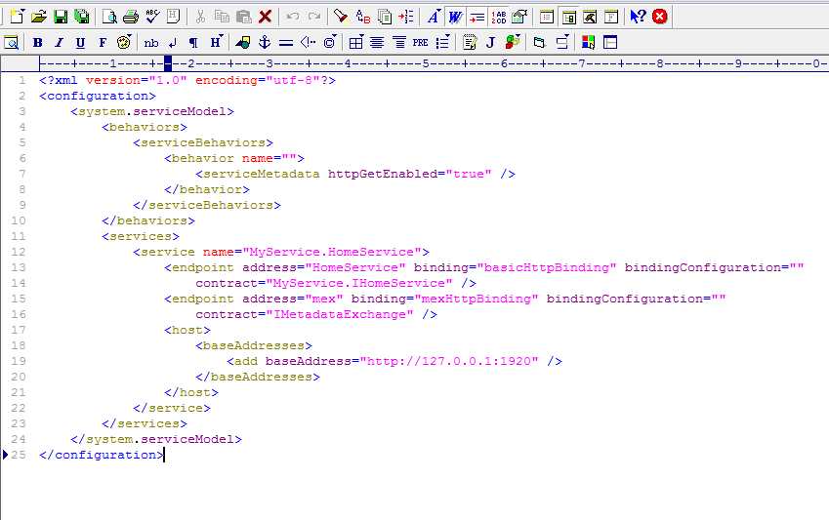Screen dimensions: 829x520
Task: Redo the last edit
Action: coord(314,17)
